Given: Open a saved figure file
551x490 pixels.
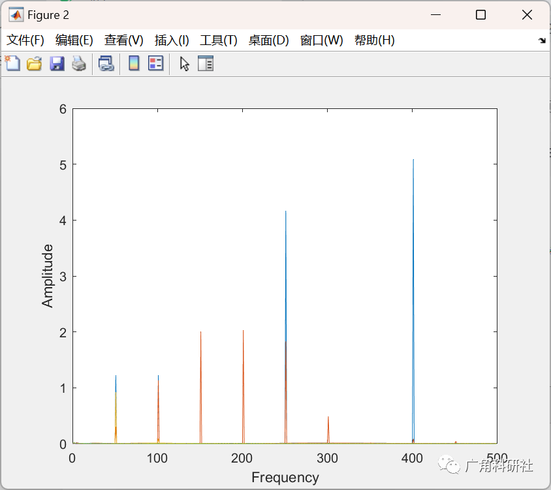Looking at the screenshot, I should pyautogui.click(x=34, y=63).
